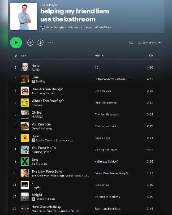The image size is (172, 215).
Task: Open the x (Deluxe Edition) album link
Action: [107, 162]
